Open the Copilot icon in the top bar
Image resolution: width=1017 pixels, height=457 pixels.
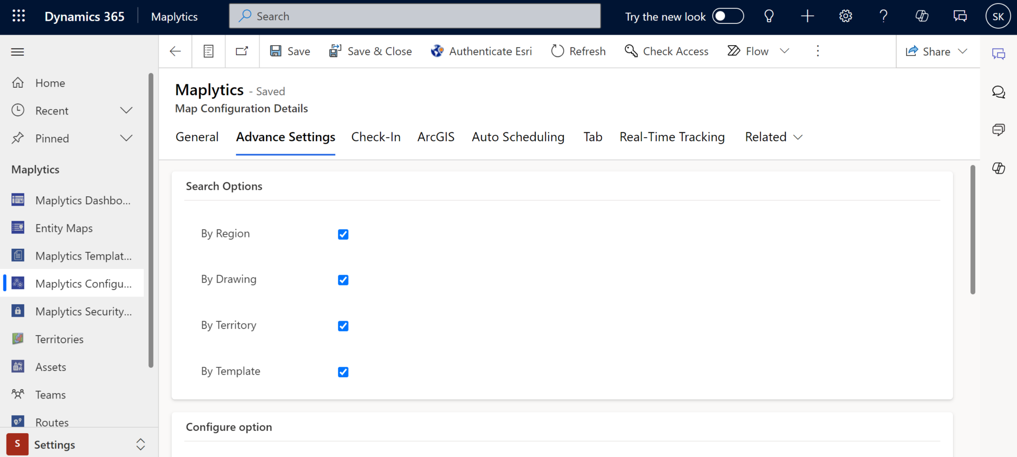tap(922, 16)
